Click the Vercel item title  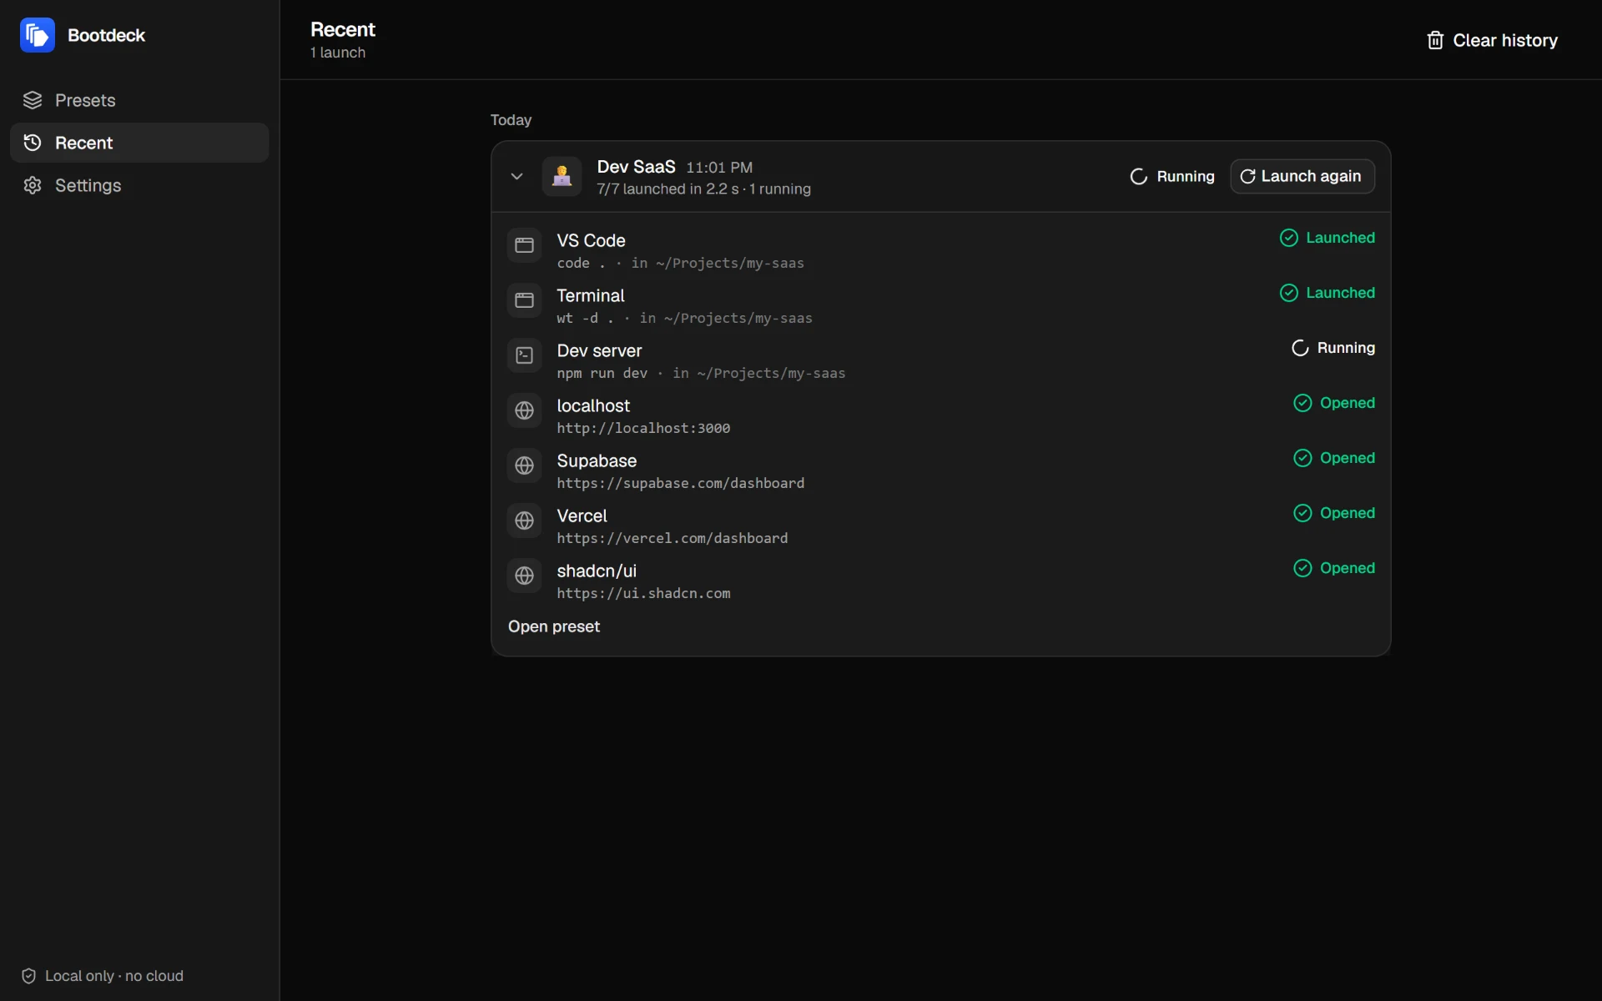click(582, 516)
